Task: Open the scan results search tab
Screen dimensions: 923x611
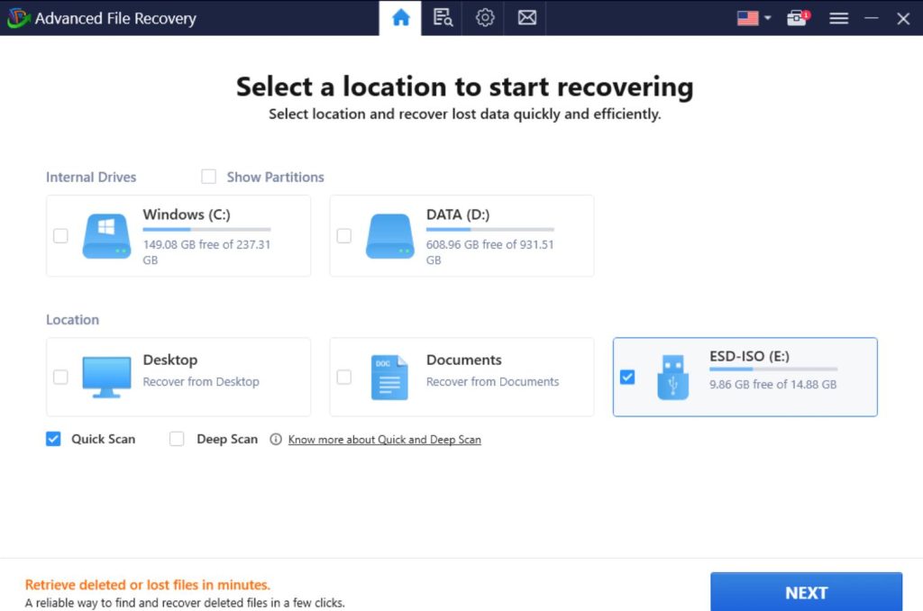Action: pos(443,18)
